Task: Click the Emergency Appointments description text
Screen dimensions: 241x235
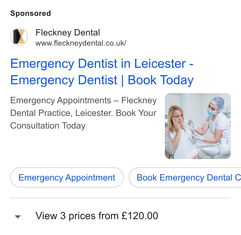Action: [x=83, y=113]
